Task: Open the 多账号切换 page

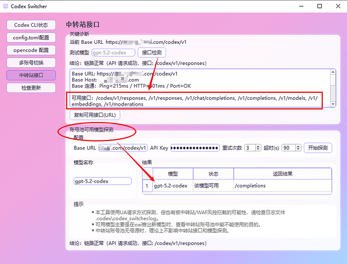Action: pos(31,63)
